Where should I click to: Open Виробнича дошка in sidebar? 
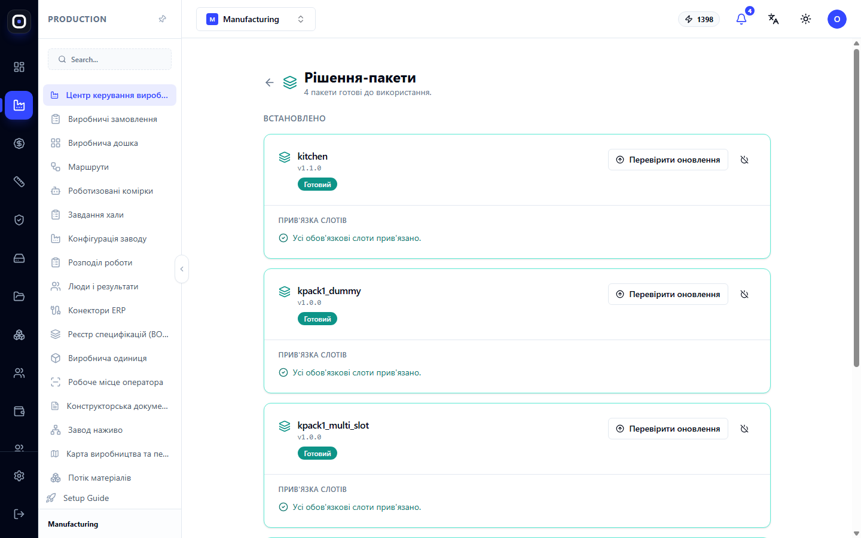(x=109, y=143)
